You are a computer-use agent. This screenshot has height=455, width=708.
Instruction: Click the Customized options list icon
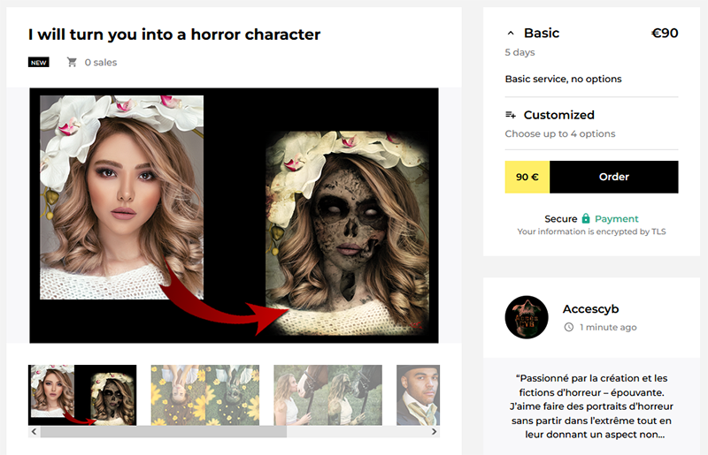coord(511,115)
